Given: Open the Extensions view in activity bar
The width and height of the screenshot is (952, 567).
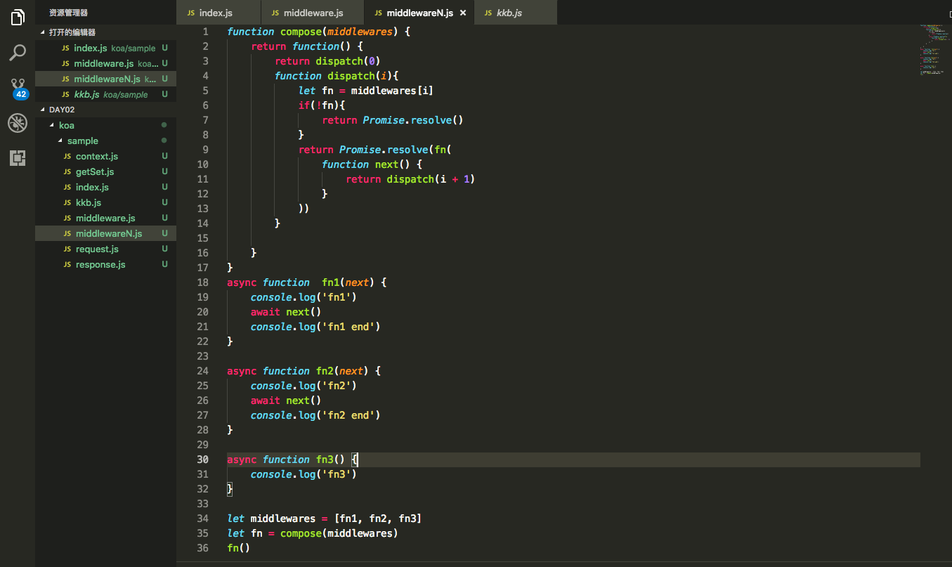Looking at the screenshot, I should [18, 158].
